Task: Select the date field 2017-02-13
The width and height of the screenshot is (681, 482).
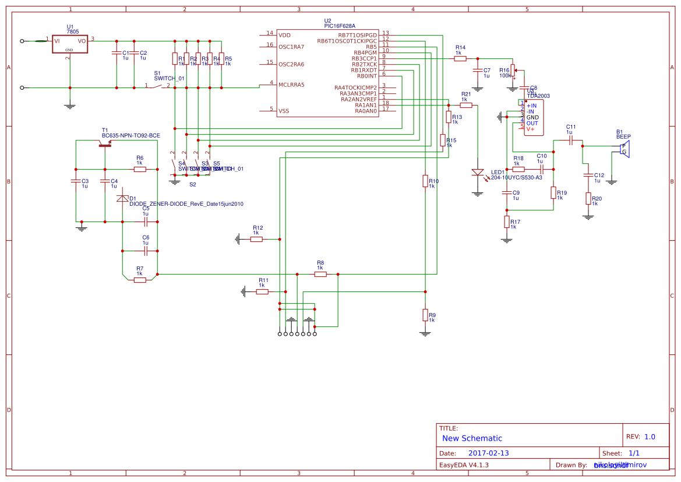Action: (489, 452)
